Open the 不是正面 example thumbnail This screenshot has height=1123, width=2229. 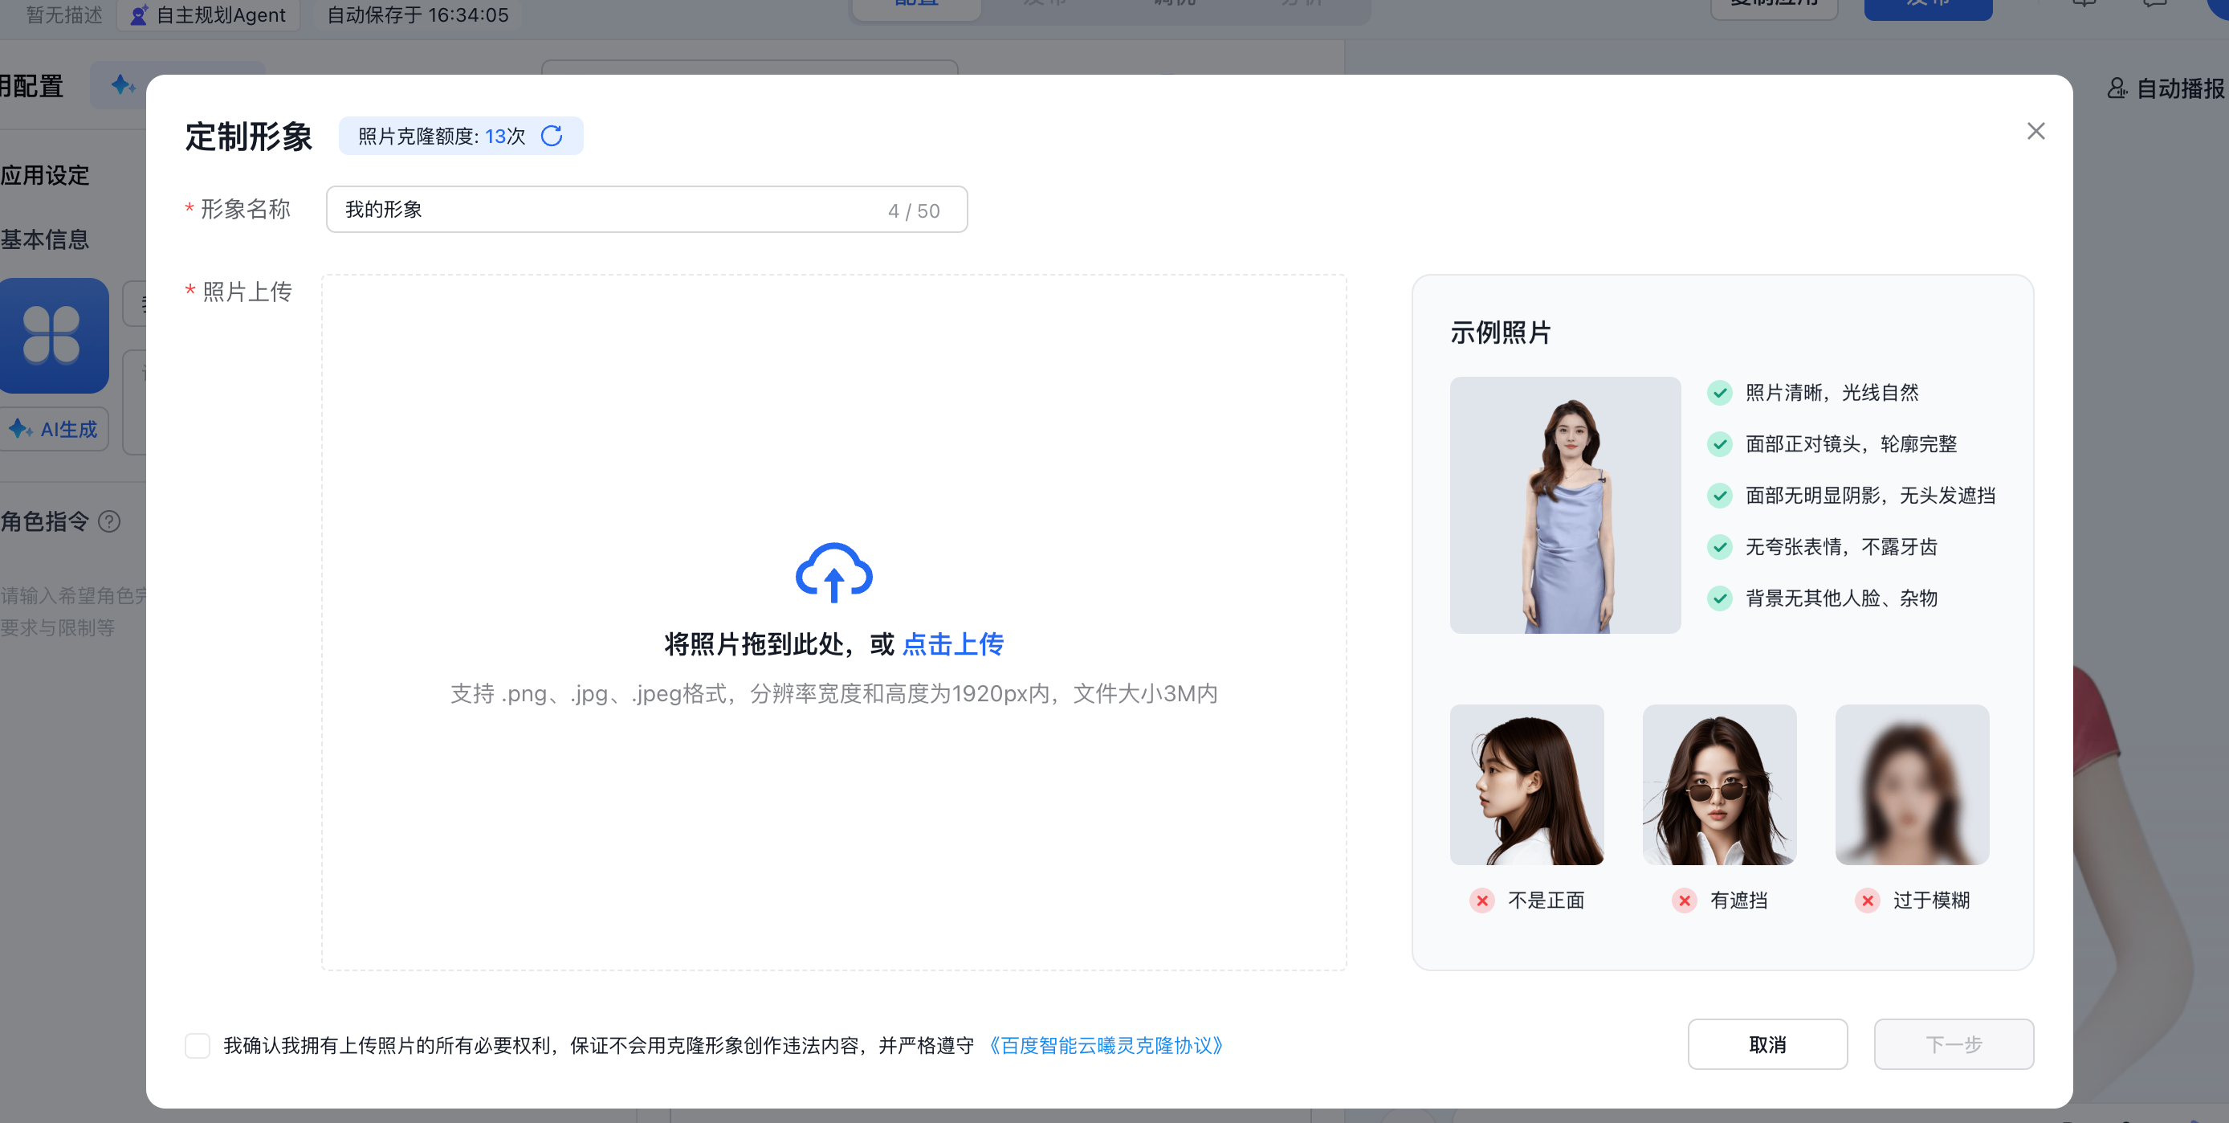tap(1526, 785)
